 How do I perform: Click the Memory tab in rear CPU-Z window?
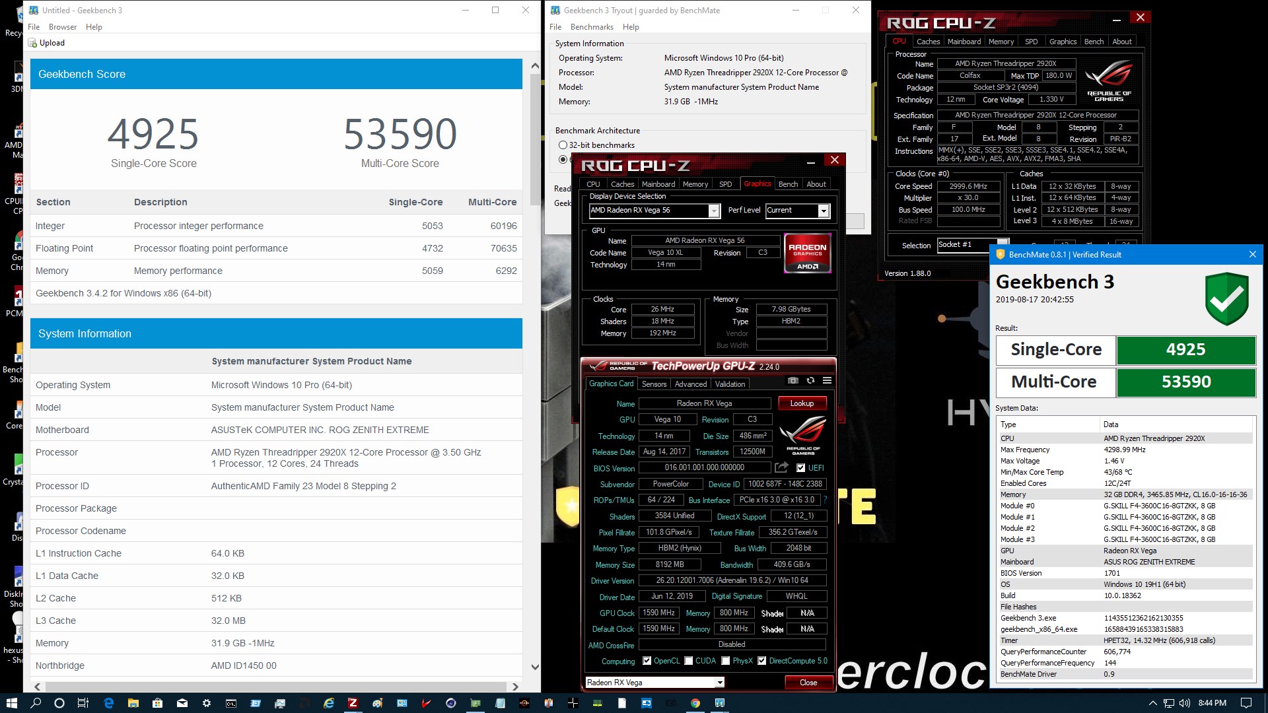pos(1001,42)
